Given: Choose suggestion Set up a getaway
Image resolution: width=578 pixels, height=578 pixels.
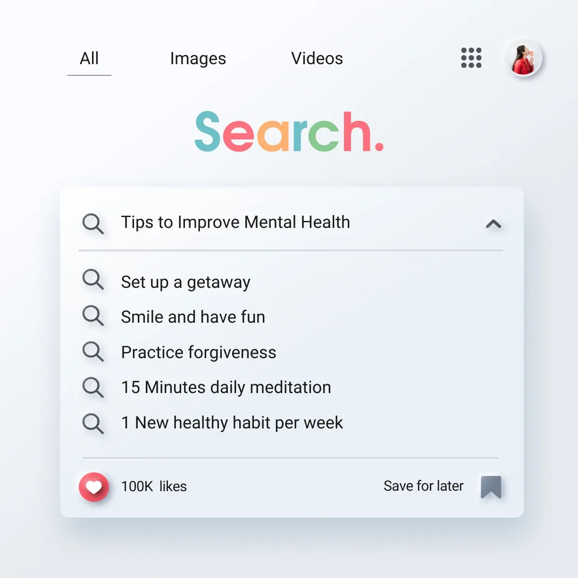Looking at the screenshot, I should tap(185, 282).
